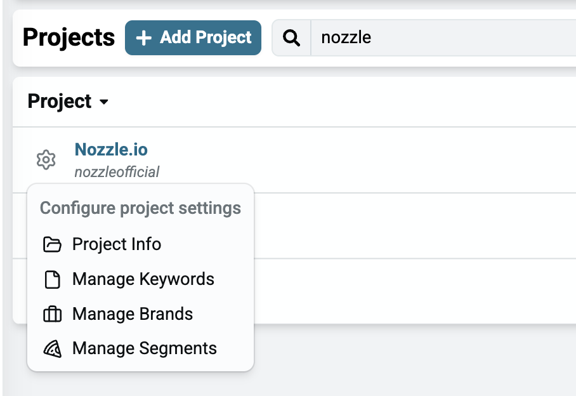Click the Add Project button
The width and height of the screenshot is (576, 396).
[x=193, y=38]
